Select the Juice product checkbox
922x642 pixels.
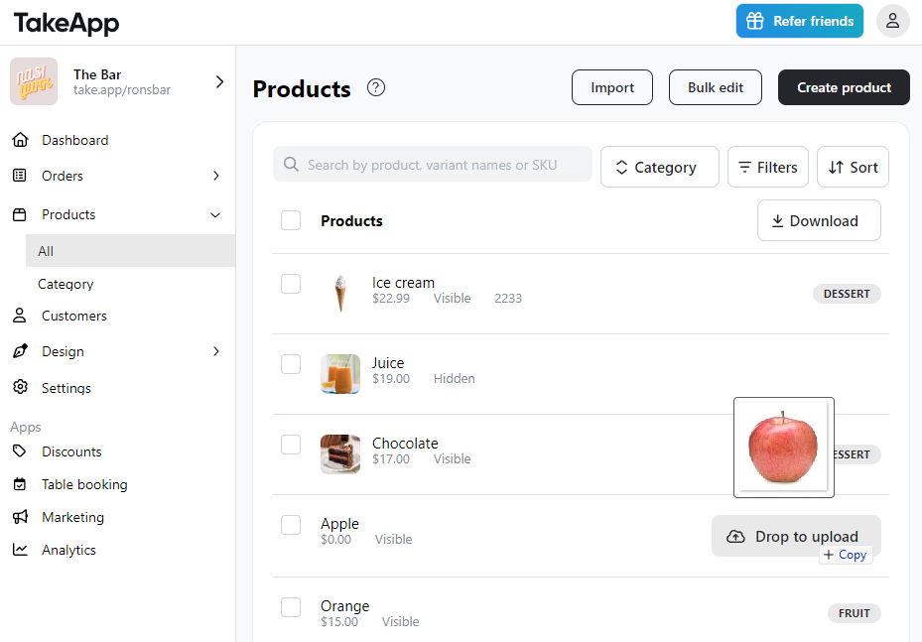click(x=291, y=364)
